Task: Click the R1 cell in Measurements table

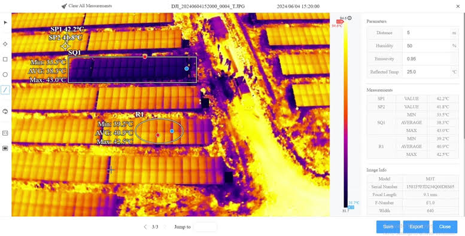Action: [381, 146]
